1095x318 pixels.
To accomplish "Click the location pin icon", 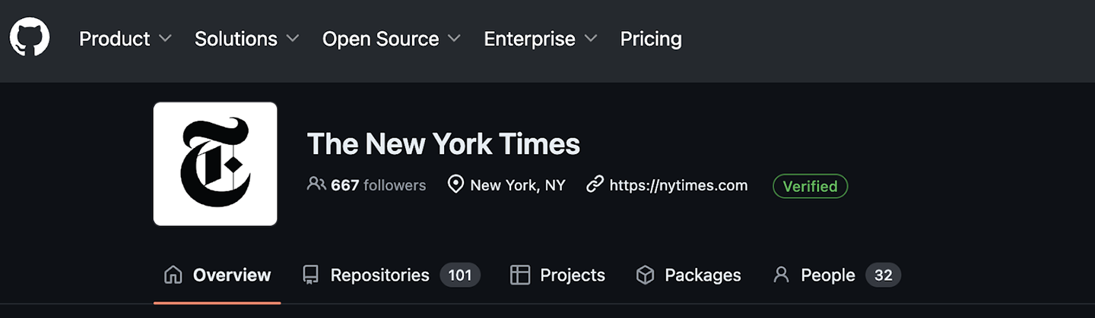I will [455, 184].
